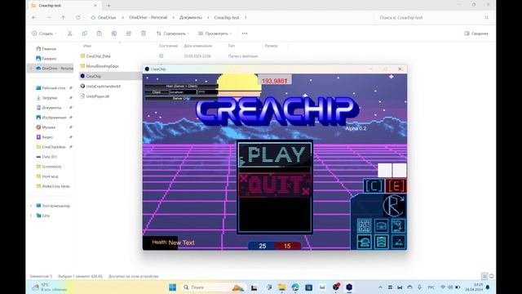The height and width of the screenshot is (294, 522).
Task: Go up one folder level in Explorer
Action: tap(64, 17)
